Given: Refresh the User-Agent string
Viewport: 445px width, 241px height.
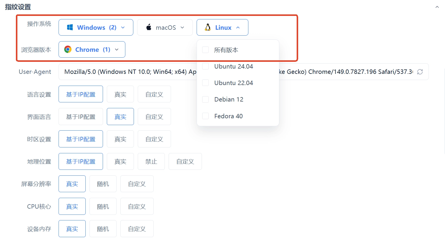Looking at the screenshot, I should 420,72.
